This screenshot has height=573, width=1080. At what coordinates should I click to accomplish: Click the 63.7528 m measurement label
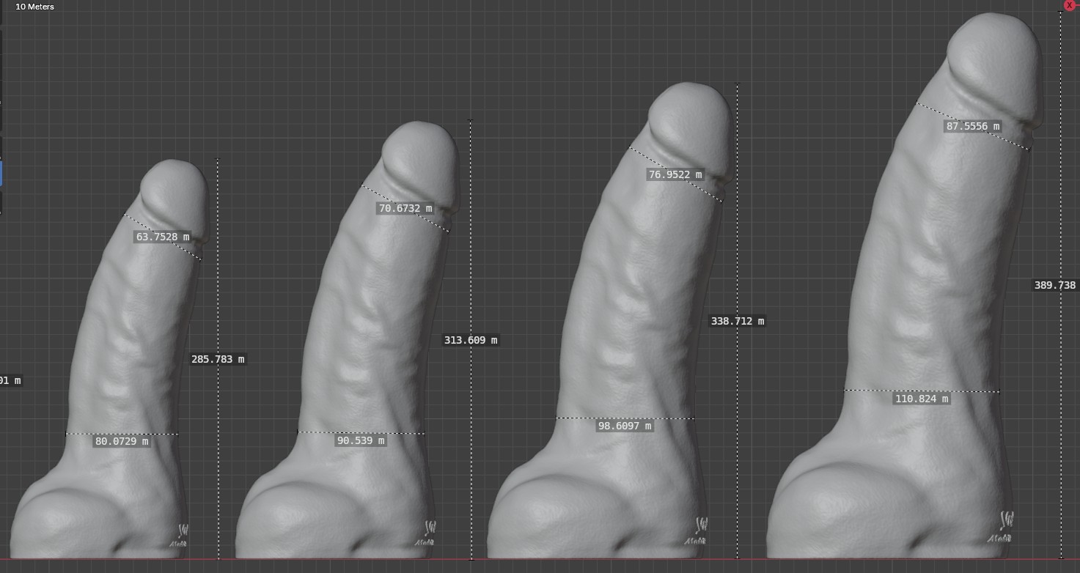tap(163, 237)
